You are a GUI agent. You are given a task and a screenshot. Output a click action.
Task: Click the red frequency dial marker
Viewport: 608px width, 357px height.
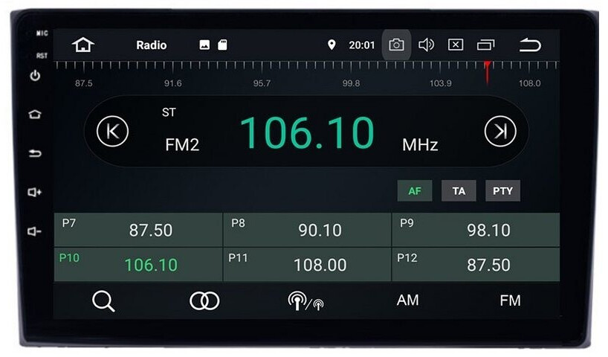tap(487, 72)
